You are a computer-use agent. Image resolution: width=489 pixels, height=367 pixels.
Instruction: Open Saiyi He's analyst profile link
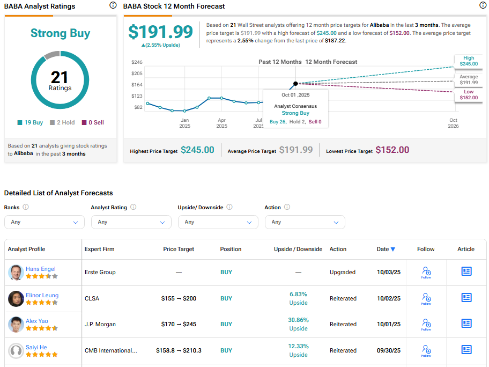pos(36,347)
